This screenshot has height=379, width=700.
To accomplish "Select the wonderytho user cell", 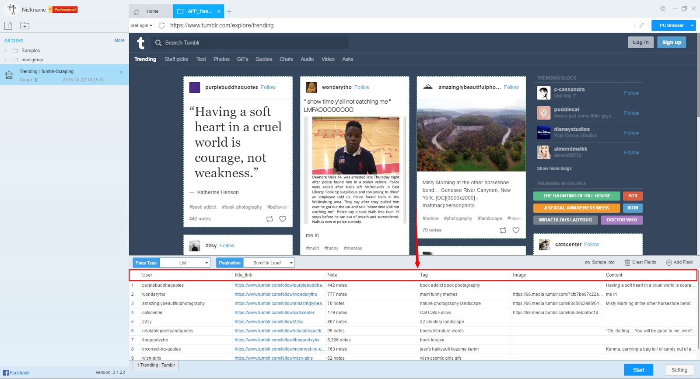I will (185, 295).
